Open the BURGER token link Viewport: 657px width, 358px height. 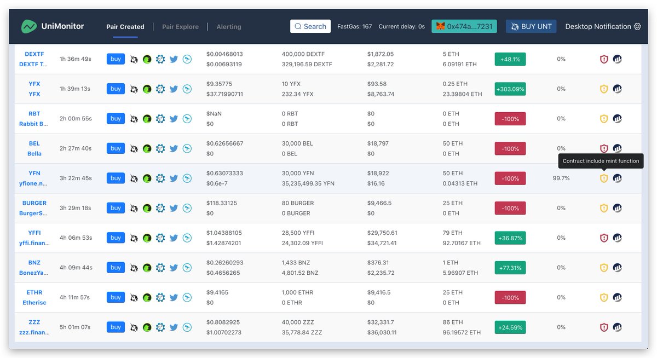click(x=34, y=208)
